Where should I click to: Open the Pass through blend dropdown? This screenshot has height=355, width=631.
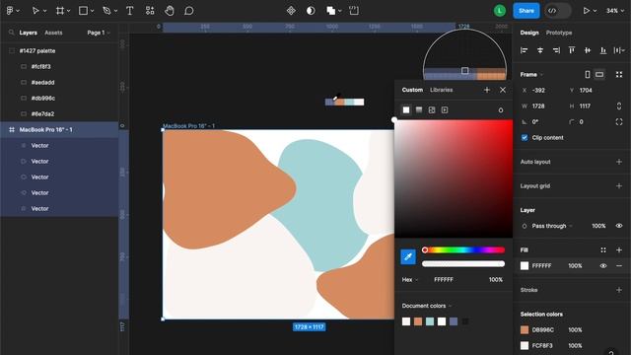[x=552, y=226]
